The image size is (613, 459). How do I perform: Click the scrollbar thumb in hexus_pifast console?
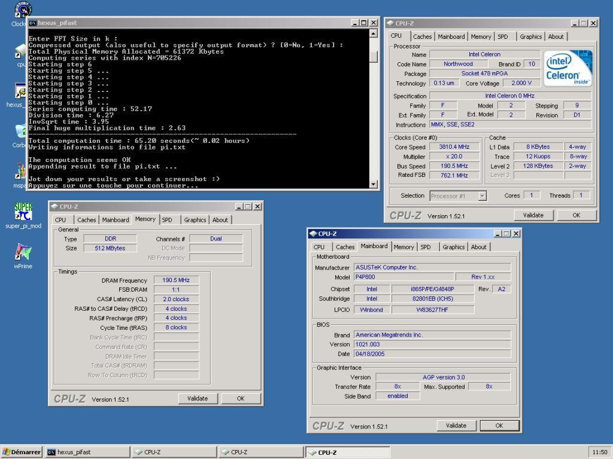374,57
